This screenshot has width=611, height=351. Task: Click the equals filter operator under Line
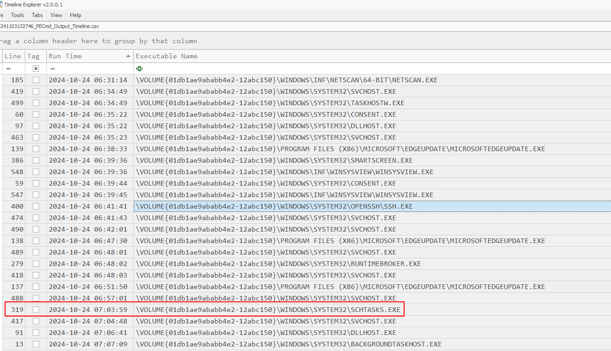[8, 68]
